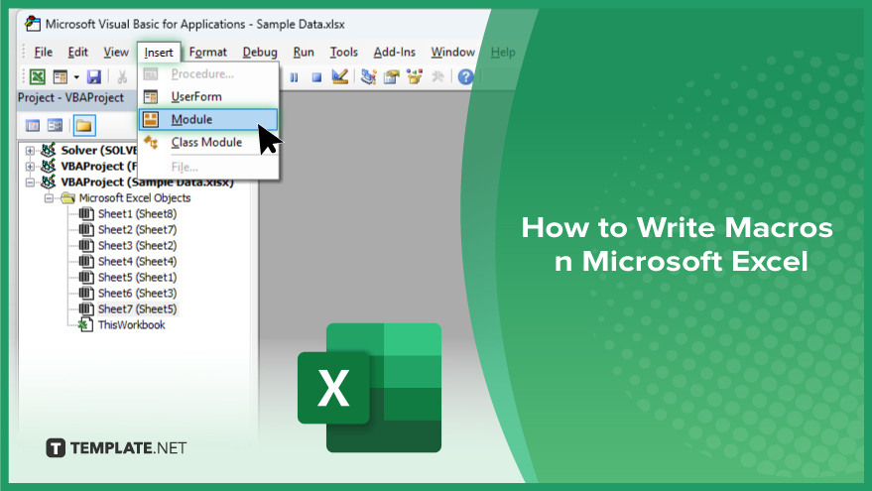Choose Class Module from the Insert menu

coord(208,143)
